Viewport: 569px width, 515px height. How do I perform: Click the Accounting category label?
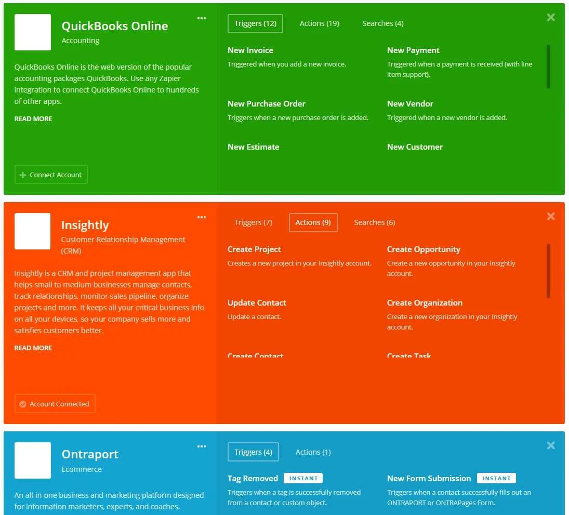coord(80,41)
